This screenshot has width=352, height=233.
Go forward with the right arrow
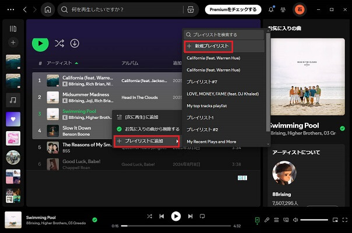pyautogui.click(x=34, y=10)
